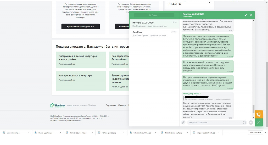Screen dimensions: 268x145
Task: Click the img_571333cb08d39.jpg download file icon
Action: coord(194,133)
